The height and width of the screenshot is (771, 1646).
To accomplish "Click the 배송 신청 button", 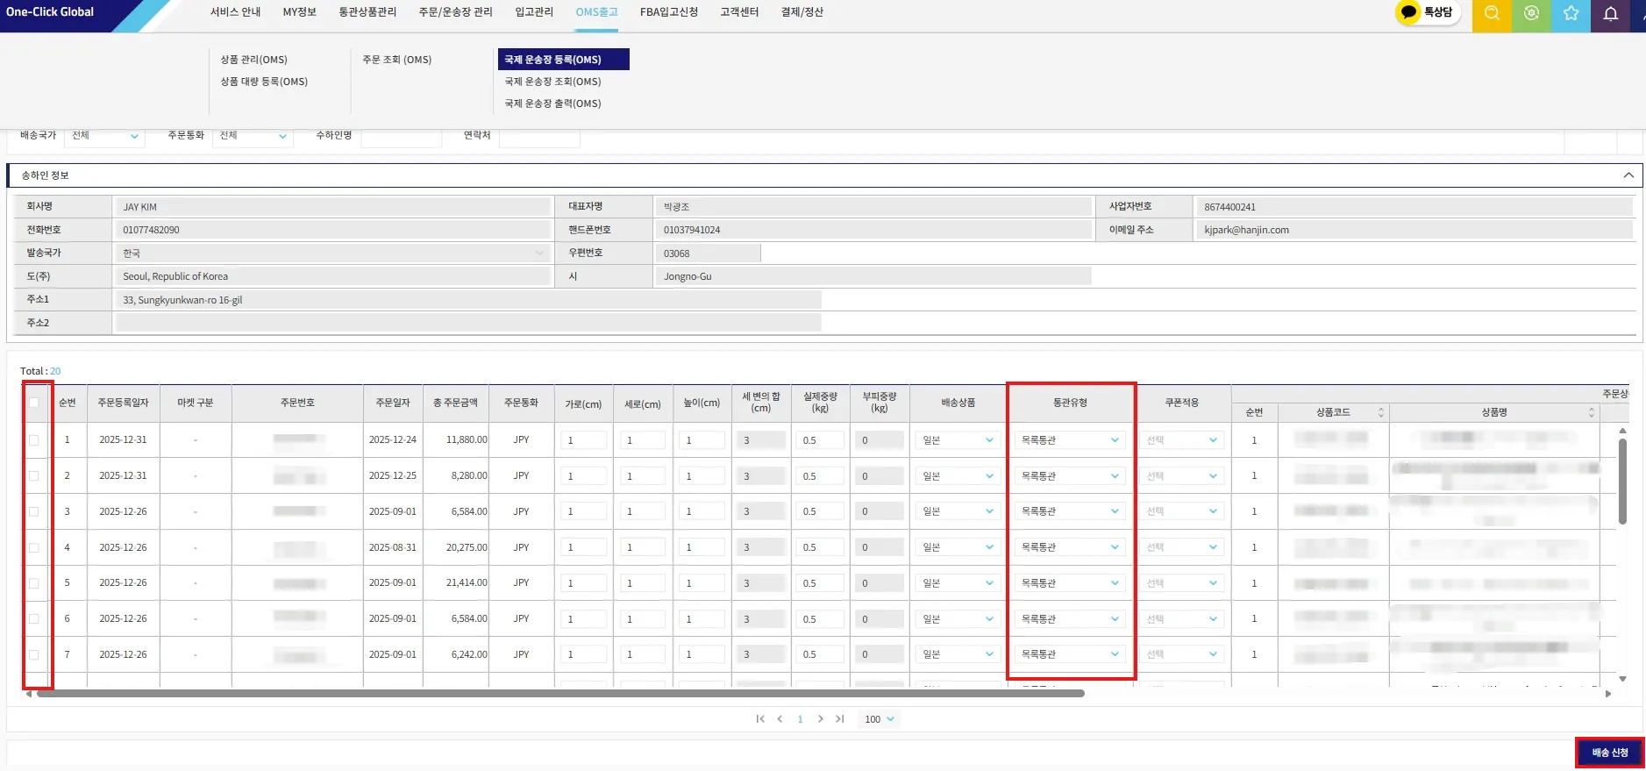I will point(1610,753).
